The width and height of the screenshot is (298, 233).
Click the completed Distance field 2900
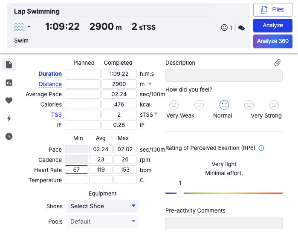(x=119, y=84)
